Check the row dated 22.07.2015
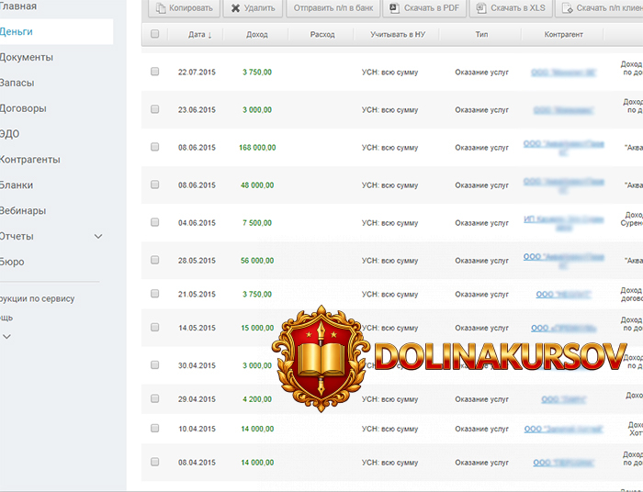The width and height of the screenshot is (643, 492). pos(154,72)
